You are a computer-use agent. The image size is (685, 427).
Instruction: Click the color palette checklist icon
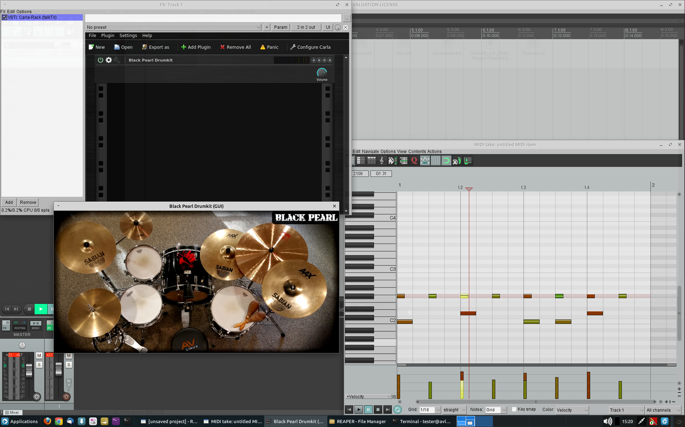pyautogui.click(x=392, y=161)
